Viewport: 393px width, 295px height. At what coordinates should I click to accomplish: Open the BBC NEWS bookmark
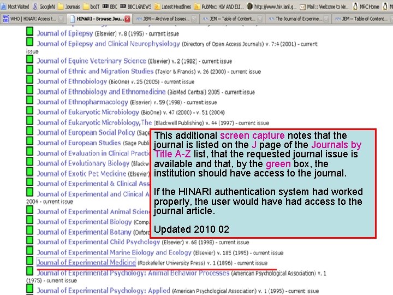135,7
